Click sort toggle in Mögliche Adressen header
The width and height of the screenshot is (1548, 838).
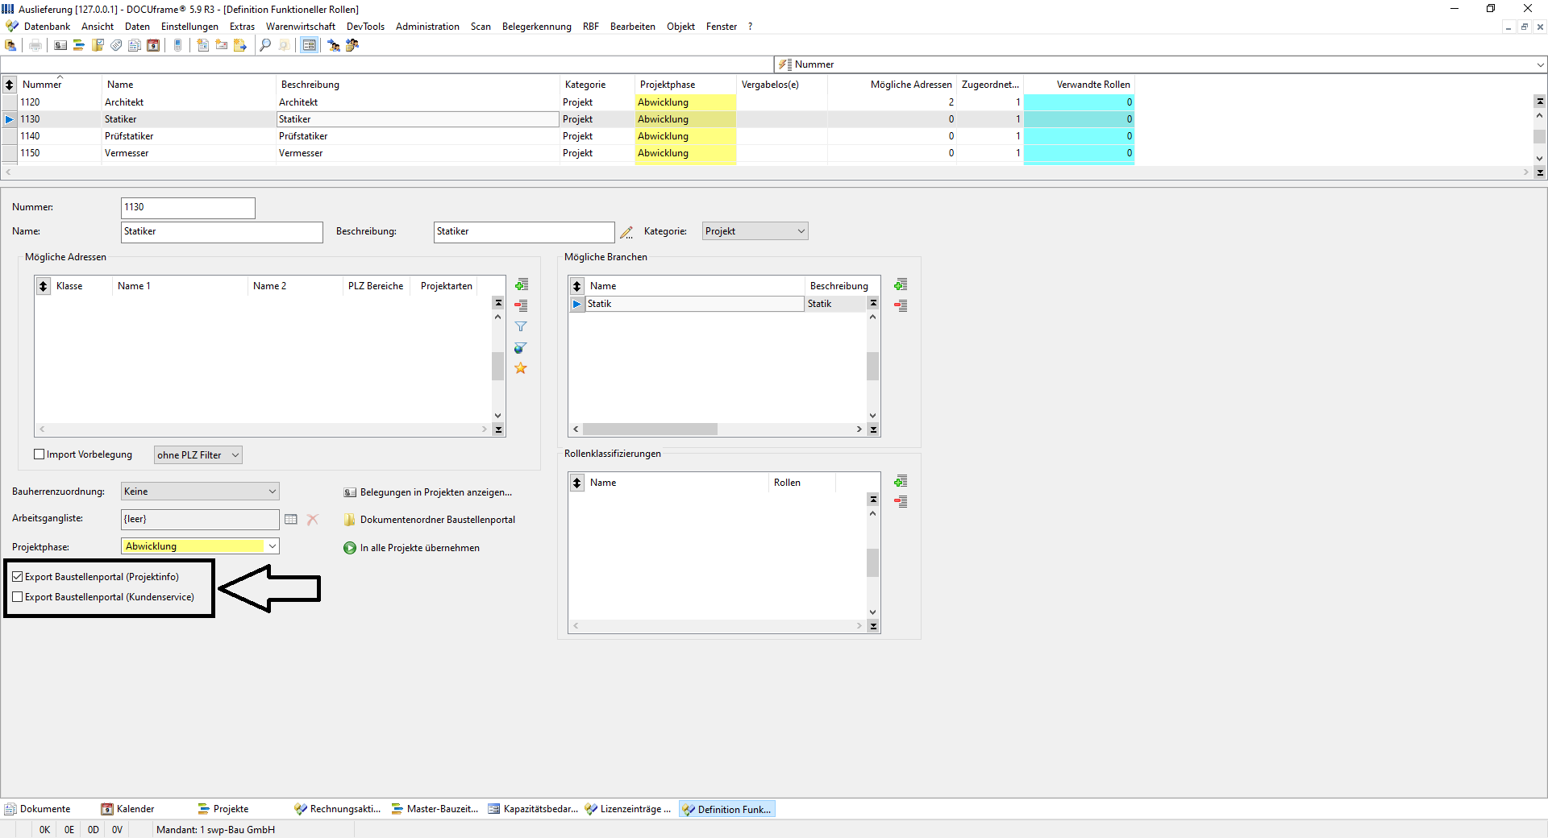44,286
